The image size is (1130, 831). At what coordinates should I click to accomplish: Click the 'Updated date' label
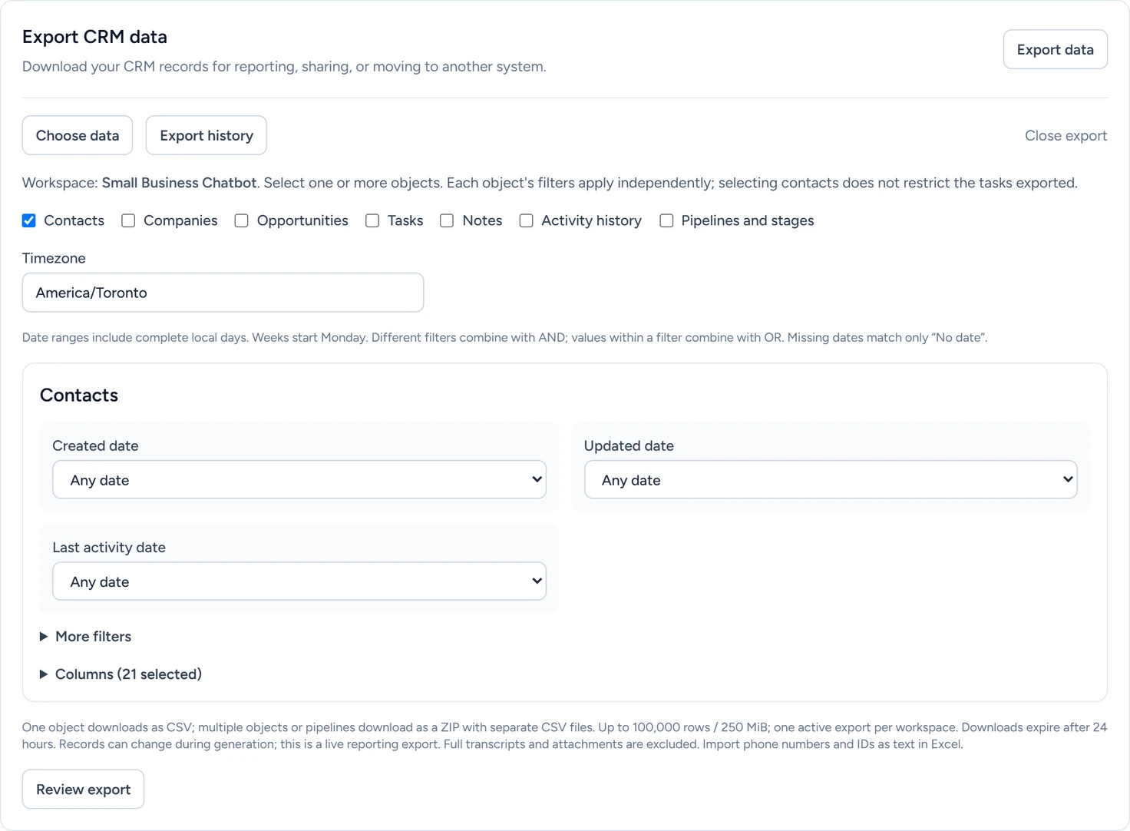(629, 445)
